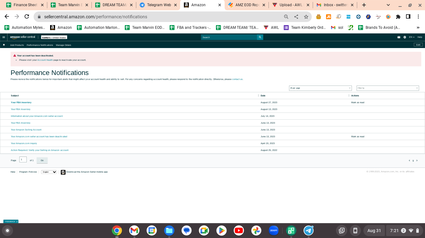Click the zoom magnifier icon in address bar
The image size is (425, 238).
point(286,17)
